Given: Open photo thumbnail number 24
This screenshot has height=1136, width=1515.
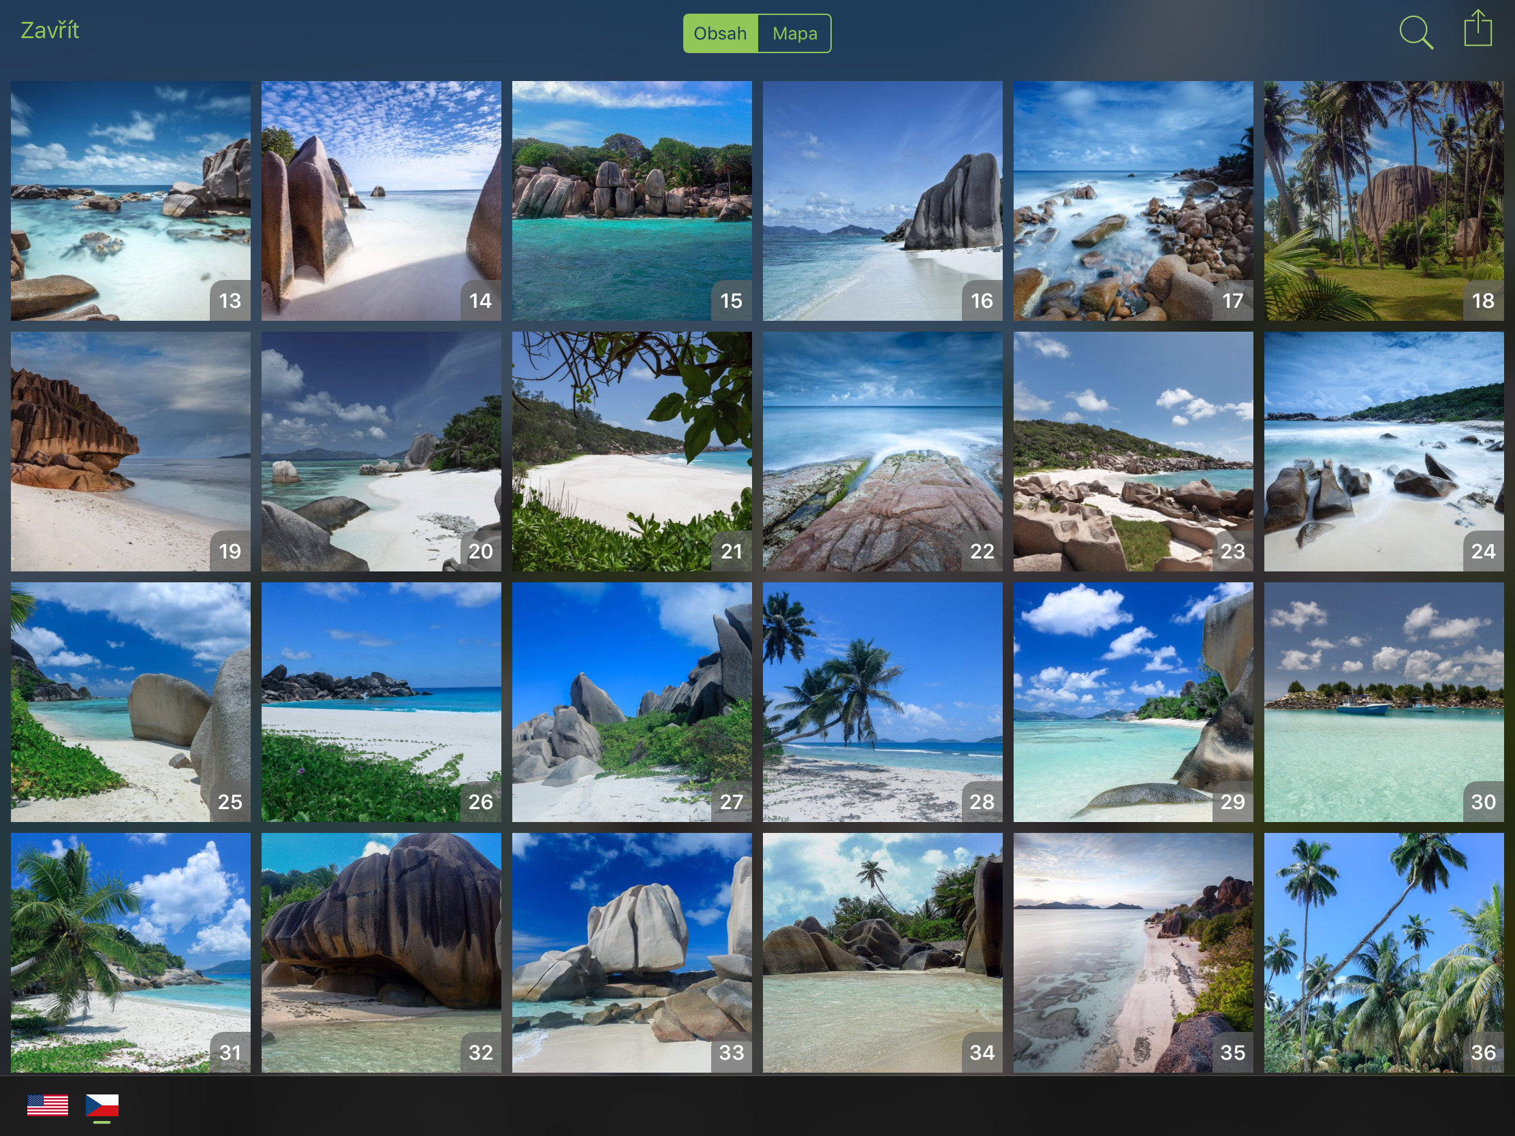Looking at the screenshot, I should [1384, 452].
